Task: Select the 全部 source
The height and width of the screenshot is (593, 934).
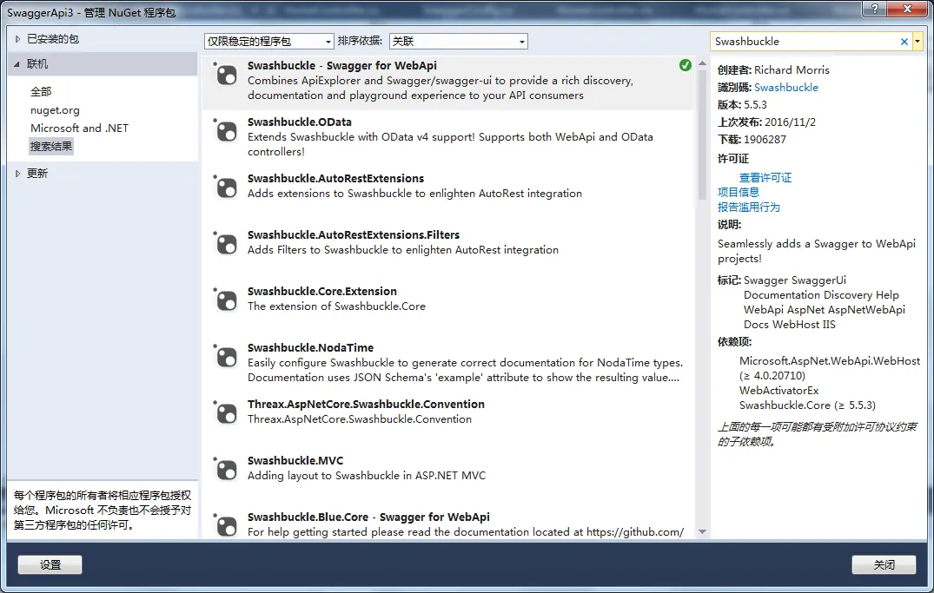Action: click(41, 92)
